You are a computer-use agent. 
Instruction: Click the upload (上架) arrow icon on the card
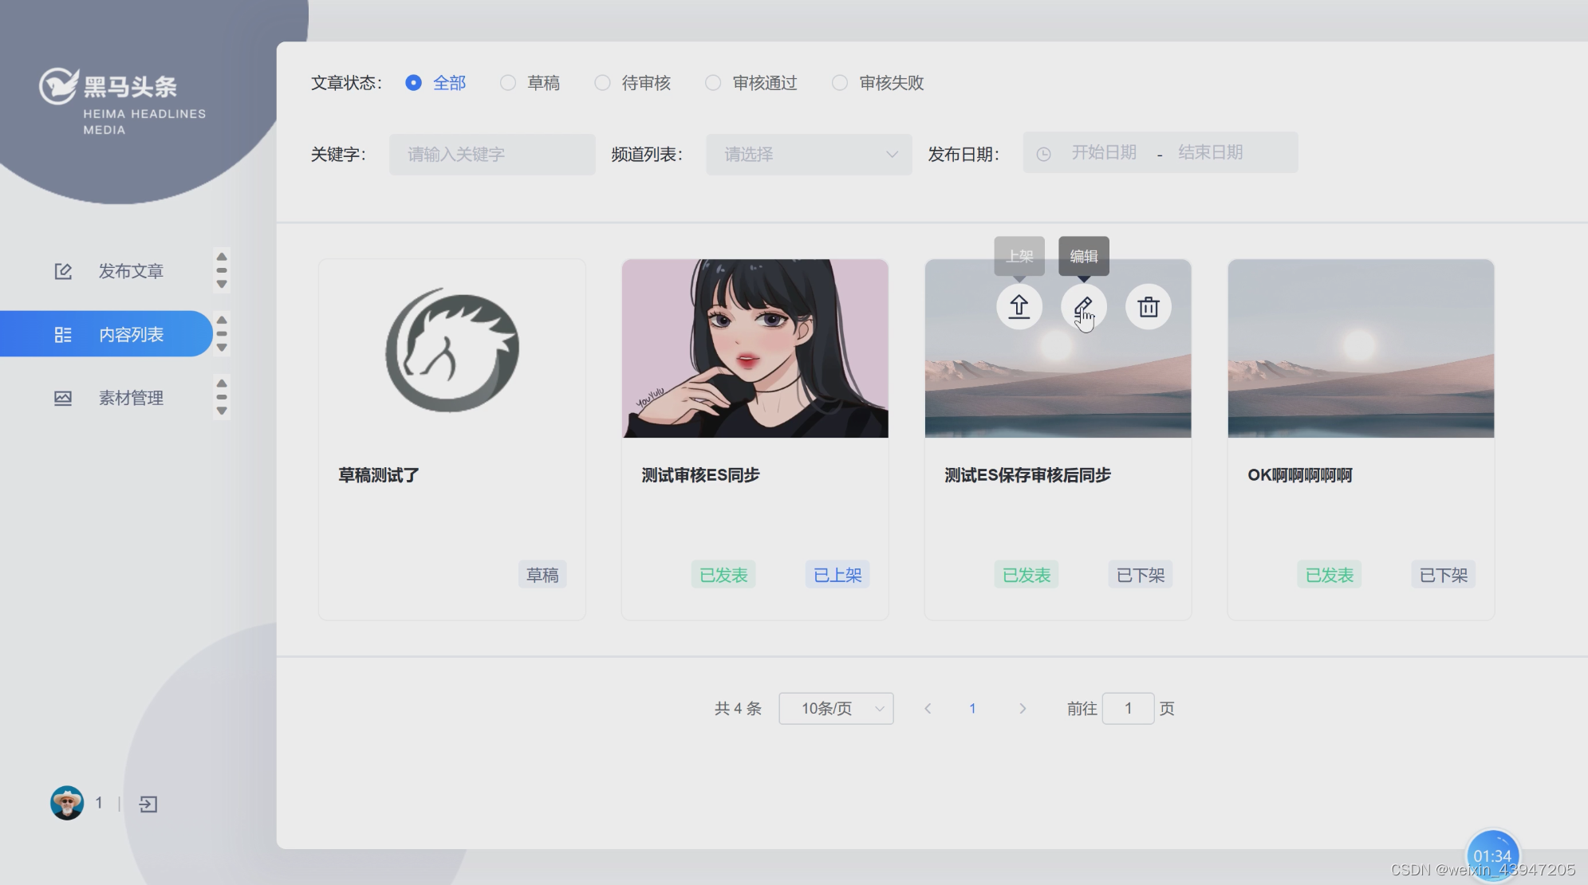pos(1019,307)
